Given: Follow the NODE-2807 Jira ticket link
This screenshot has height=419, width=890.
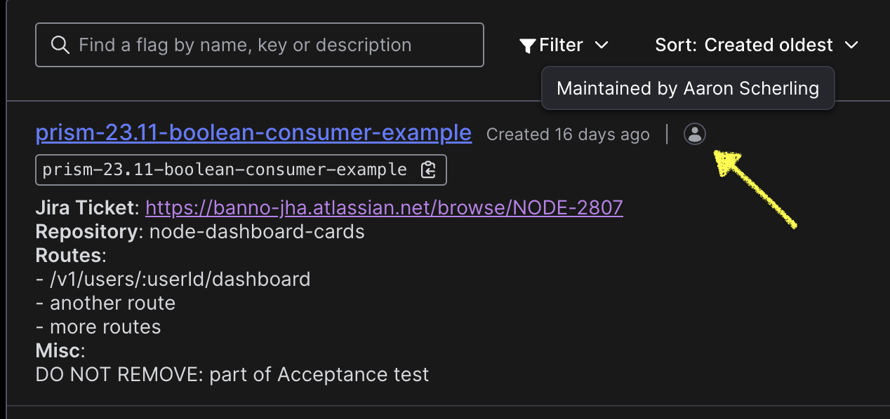Looking at the screenshot, I should pyautogui.click(x=384, y=208).
